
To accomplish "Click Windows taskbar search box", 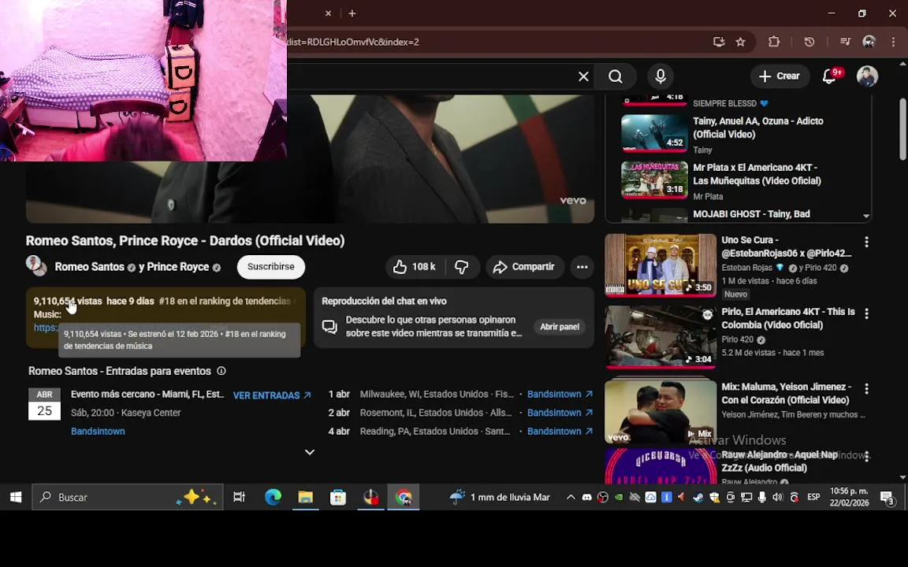I will coord(128,497).
